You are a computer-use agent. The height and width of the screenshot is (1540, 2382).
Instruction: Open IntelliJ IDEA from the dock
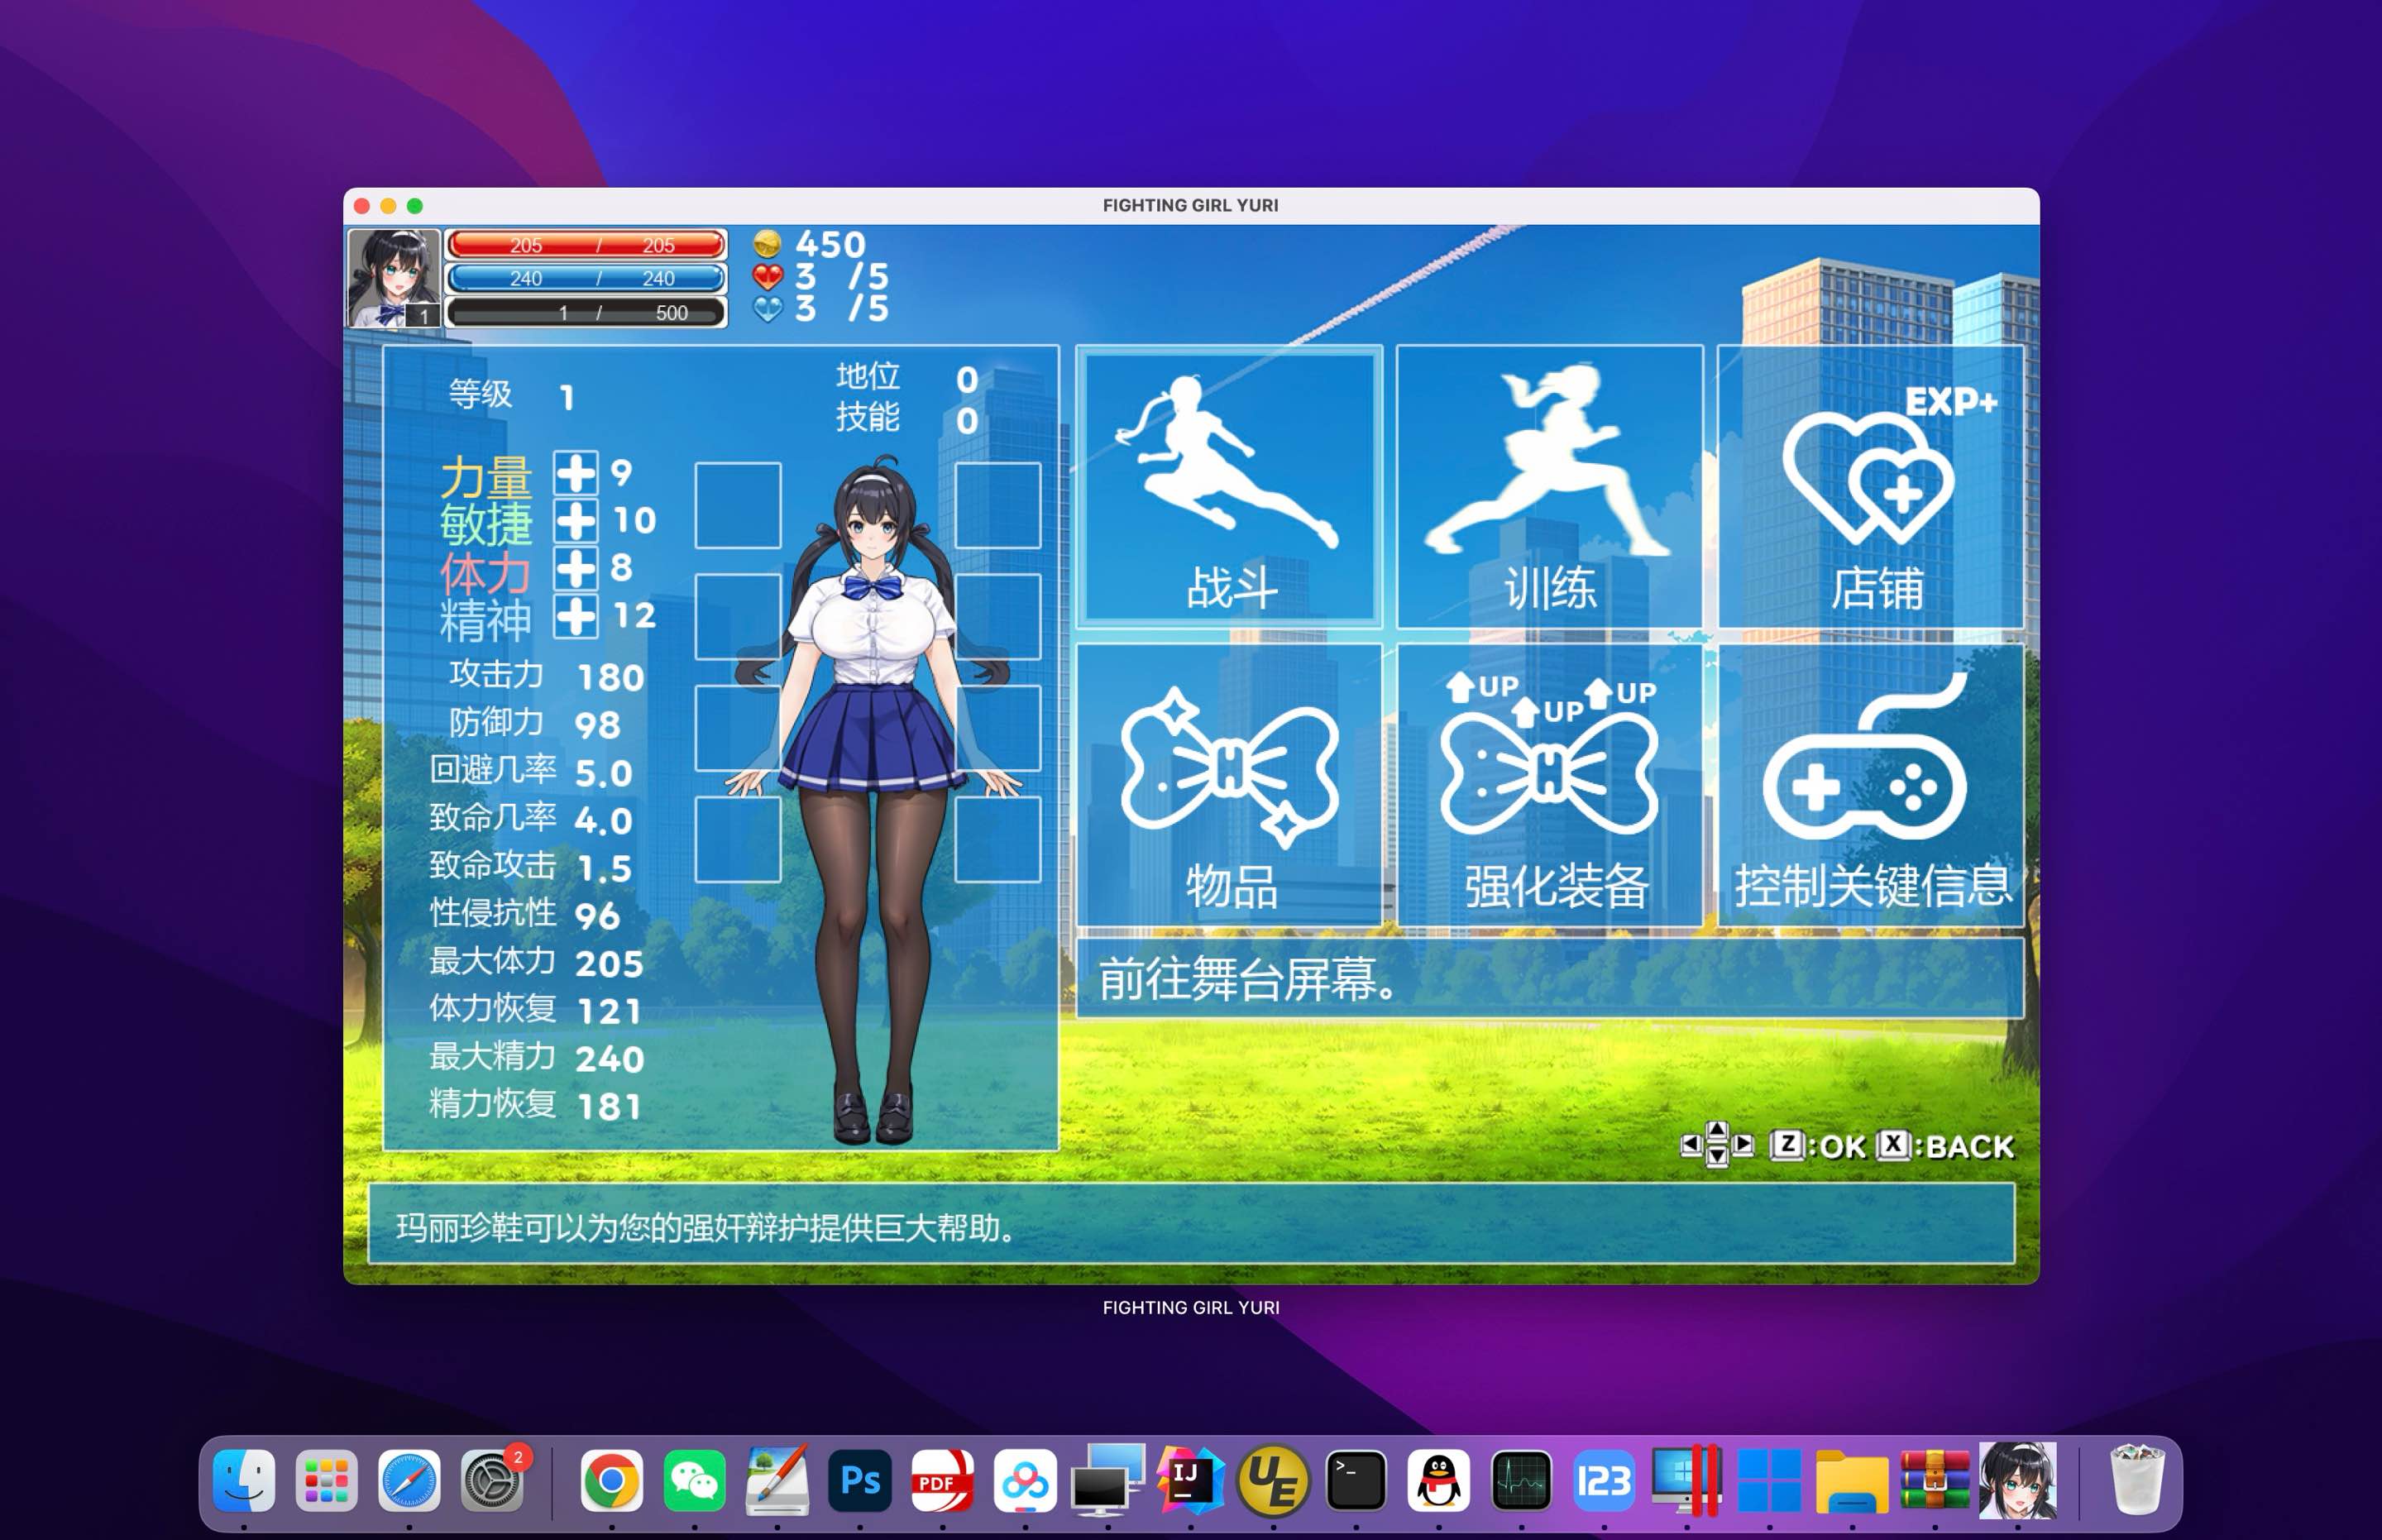click(1190, 1481)
